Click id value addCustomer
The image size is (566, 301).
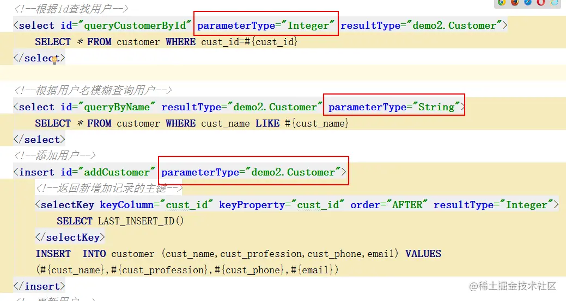click(x=117, y=172)
